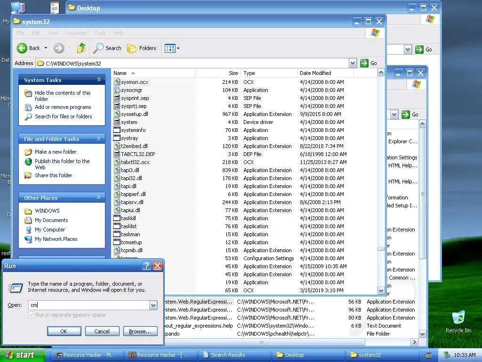Select the systray application icon
This screenshot has width=482, height=362.
coord(117,138)
